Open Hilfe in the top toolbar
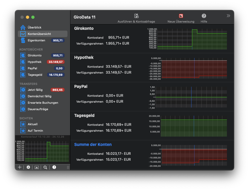 [x=204, y=16]
